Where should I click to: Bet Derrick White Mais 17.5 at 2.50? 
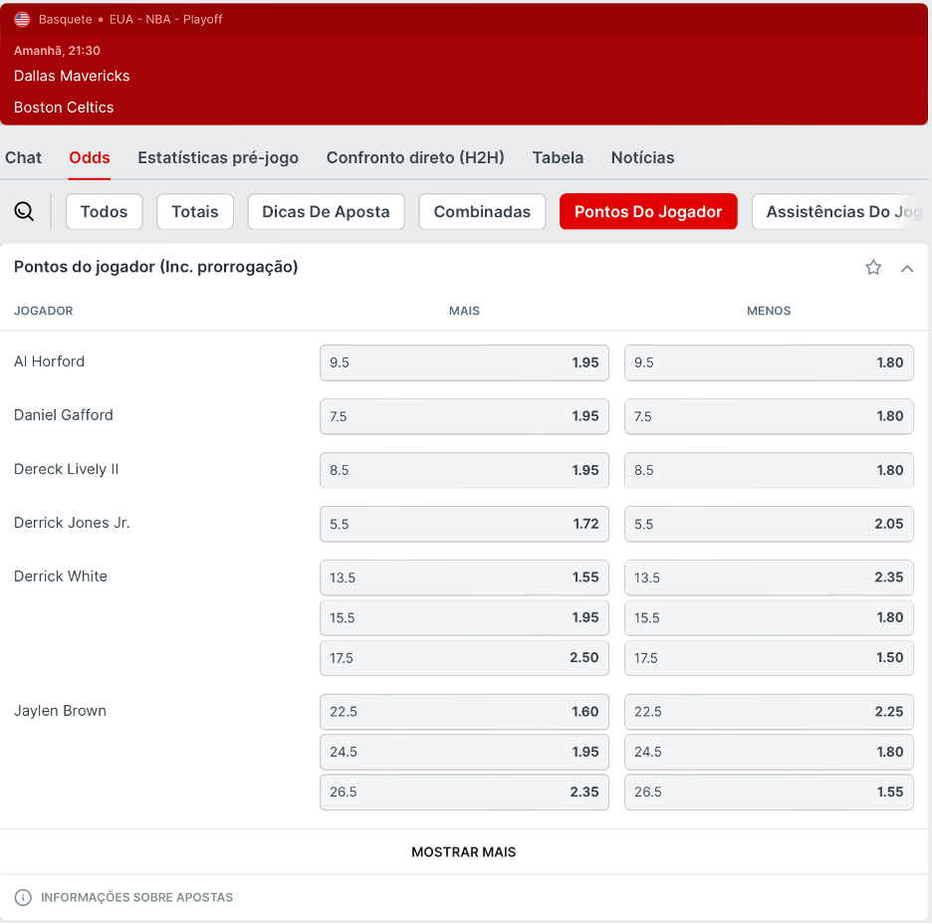[464, 658]
